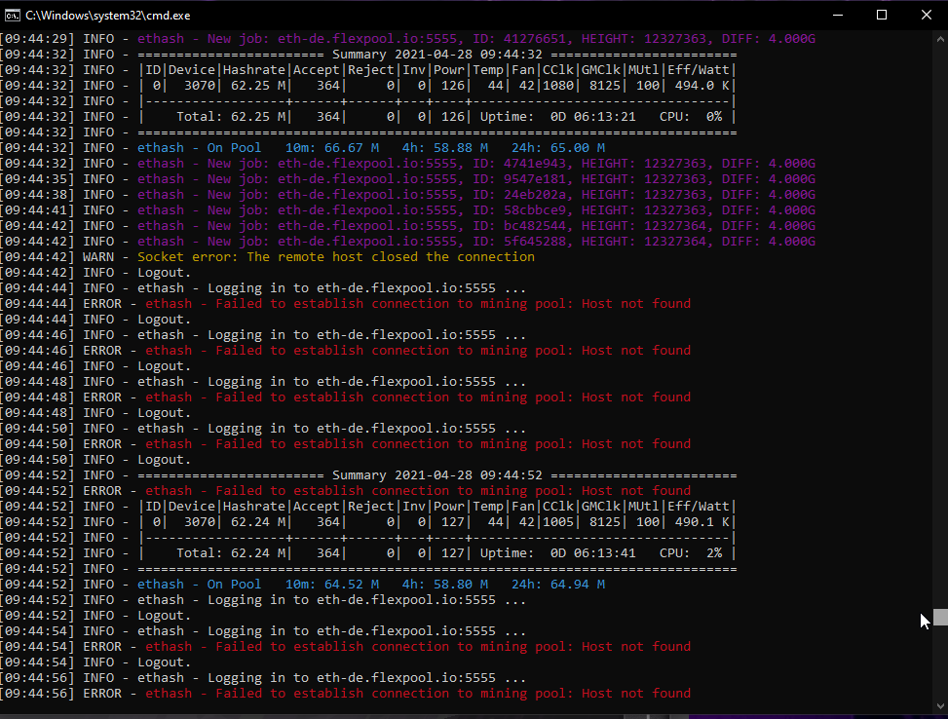Click the '[09:44:38]' timestamp
This screenshot has height=719, width=948.
click(x=37, y=195)
